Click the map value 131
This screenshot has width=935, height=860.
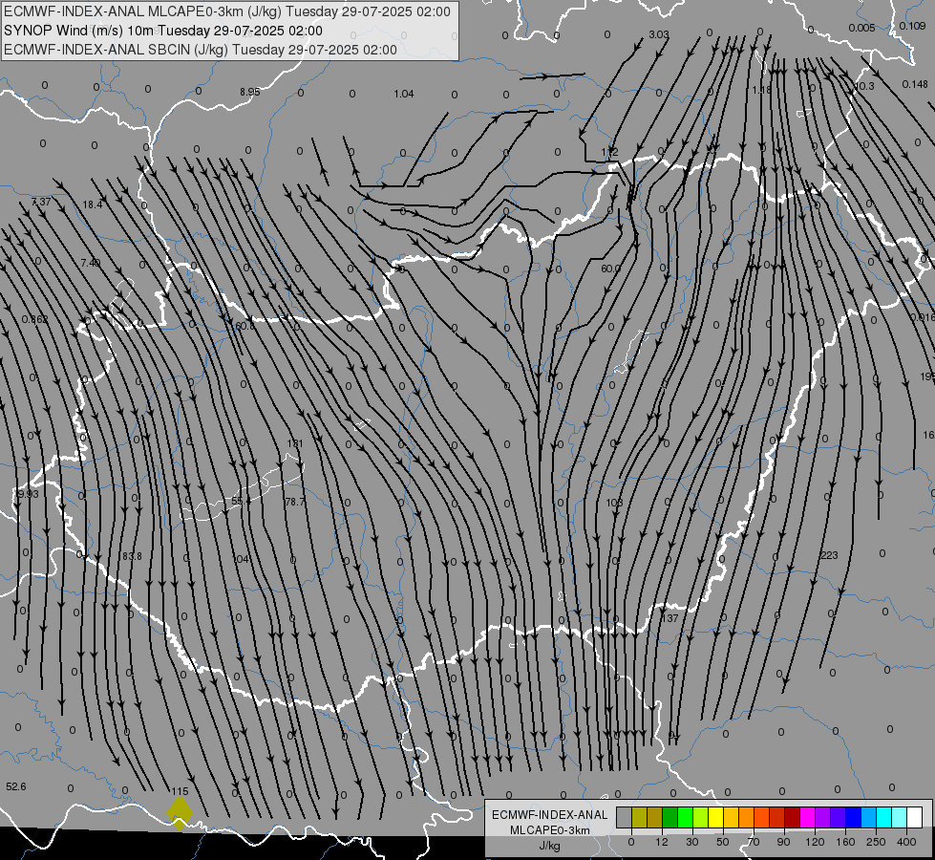click(x=295, y=443)
